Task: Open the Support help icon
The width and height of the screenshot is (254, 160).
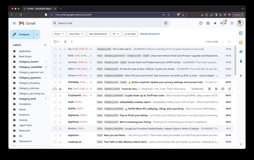Action: [200, 23]
